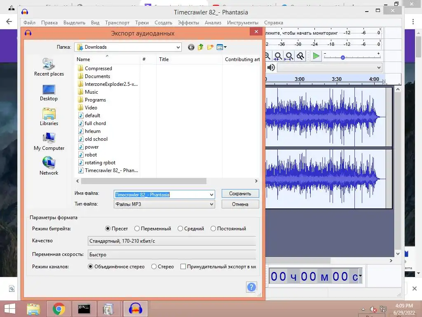Select the Timecrawler 82_- Phan... file

tap(108, 170)
